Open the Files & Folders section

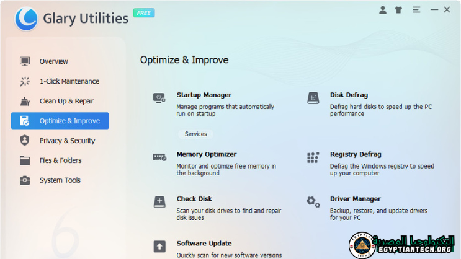tap(60, 160)
